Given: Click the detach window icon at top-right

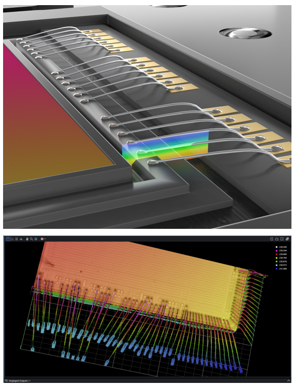Looking at the screenshot, I should pos(287,239).
